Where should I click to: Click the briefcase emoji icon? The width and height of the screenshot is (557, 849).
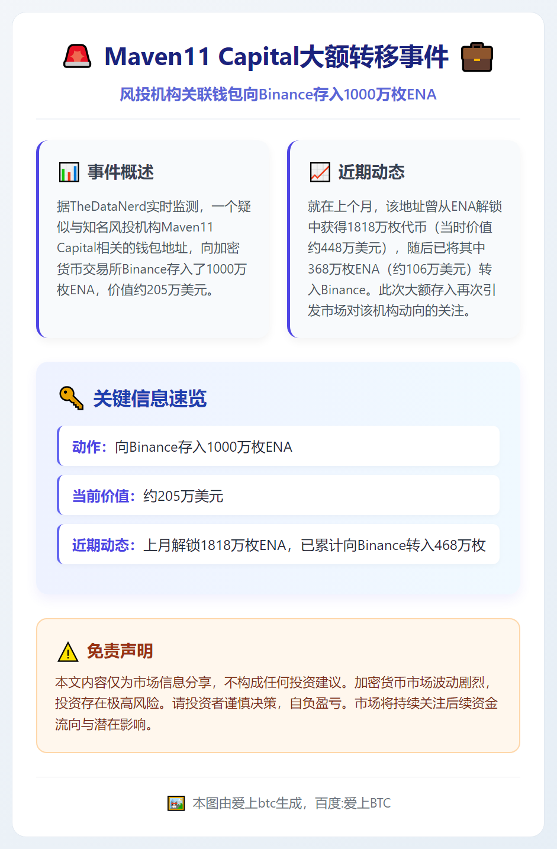[477, 57]
